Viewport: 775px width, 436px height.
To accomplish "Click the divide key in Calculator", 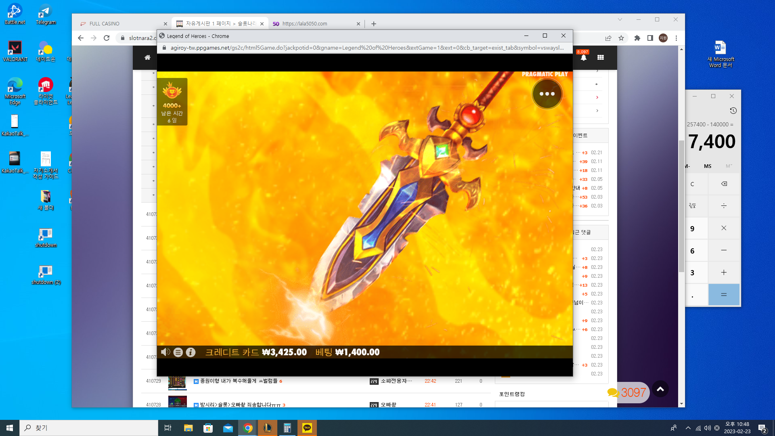I will coord(724,206).
